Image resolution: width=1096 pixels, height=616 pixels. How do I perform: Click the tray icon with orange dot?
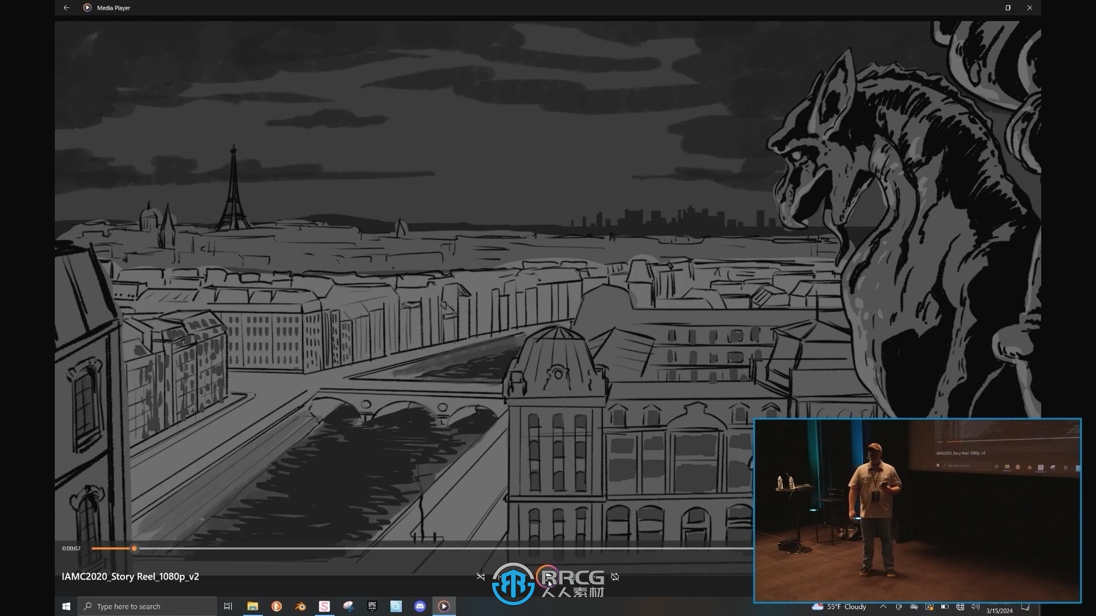tap(929, 606)
